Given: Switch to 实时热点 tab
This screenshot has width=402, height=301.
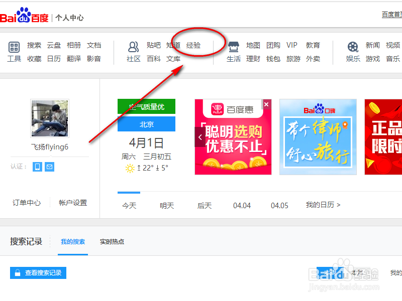Looking at the screenshot, I should 112,242.
